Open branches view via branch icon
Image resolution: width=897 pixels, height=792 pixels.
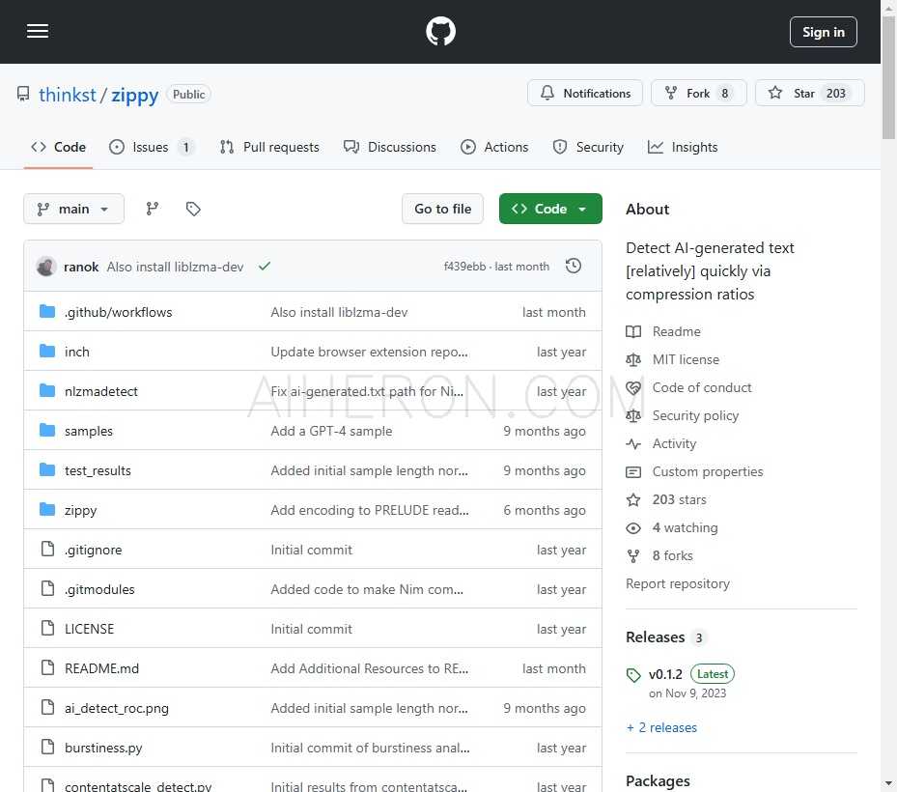point(153,209)
